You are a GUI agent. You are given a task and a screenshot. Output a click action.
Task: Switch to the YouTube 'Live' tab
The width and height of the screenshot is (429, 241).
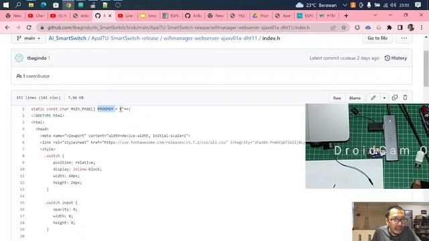[126, 16]
